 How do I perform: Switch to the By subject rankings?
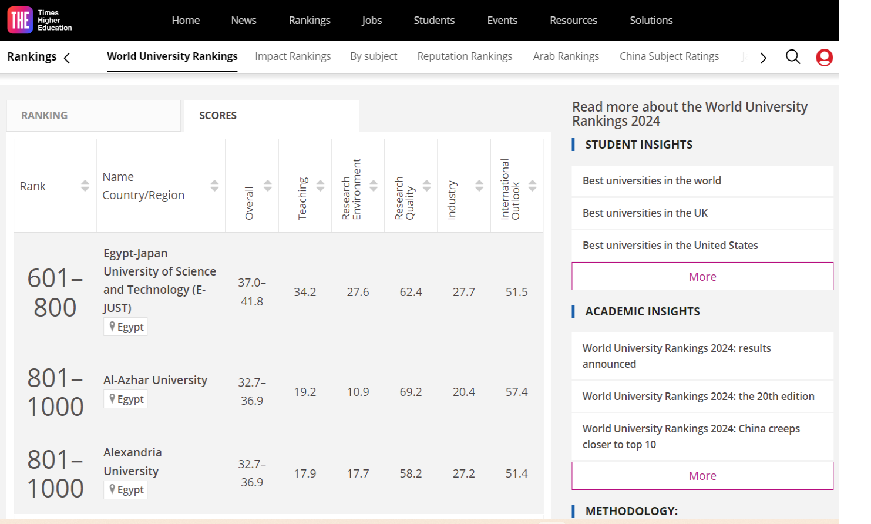(x=374, y=56)
